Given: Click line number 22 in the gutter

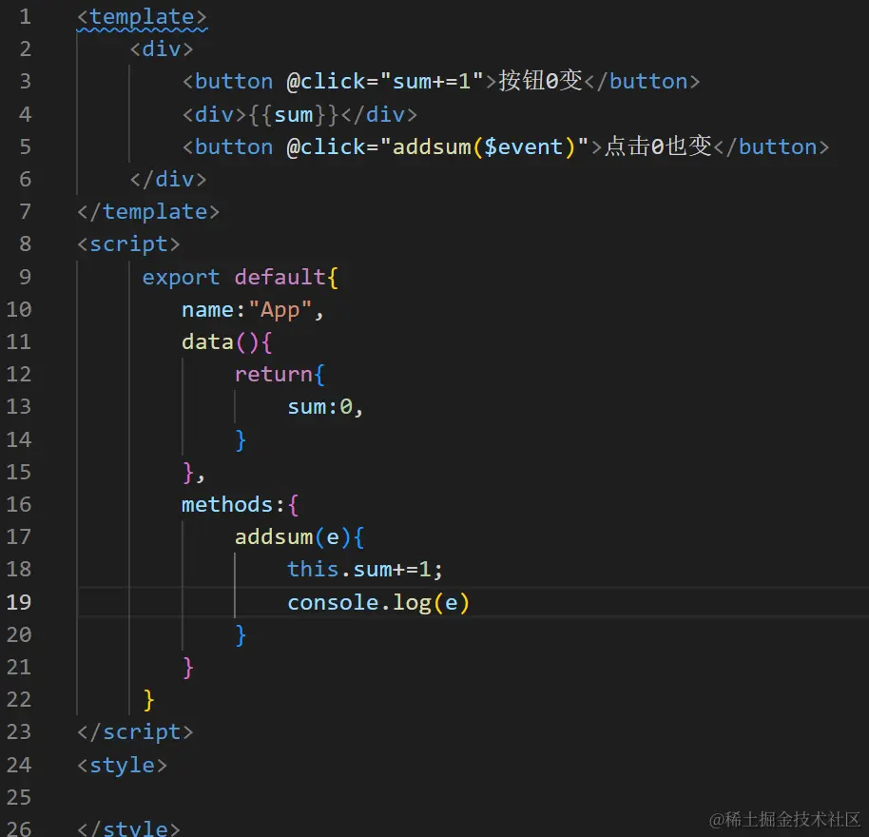Looking at the screenshot, I should click(19, 700).
